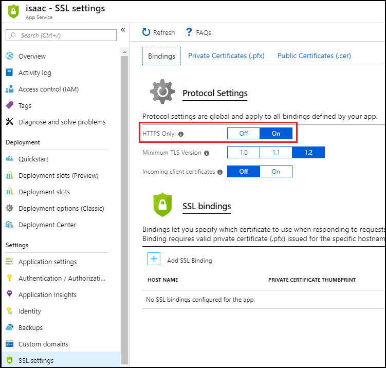Click the sidebar vertical scrollbar thumb
Viewport: 386px width, 368px height.
point(124,210)
